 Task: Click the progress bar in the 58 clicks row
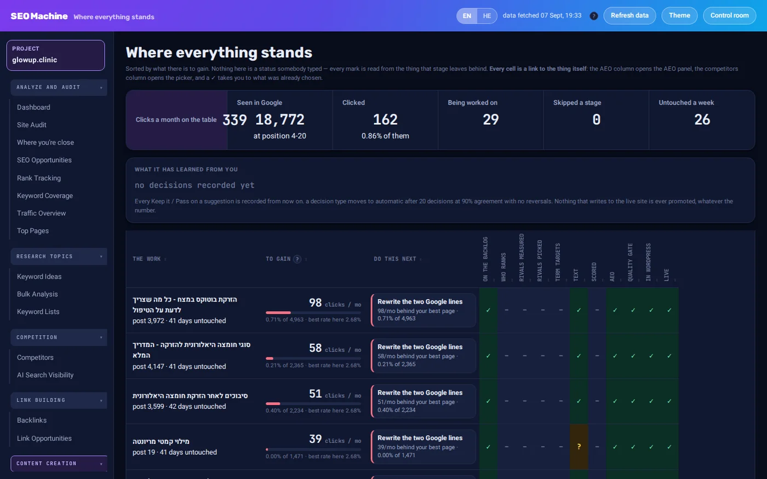tap(313, 358)
